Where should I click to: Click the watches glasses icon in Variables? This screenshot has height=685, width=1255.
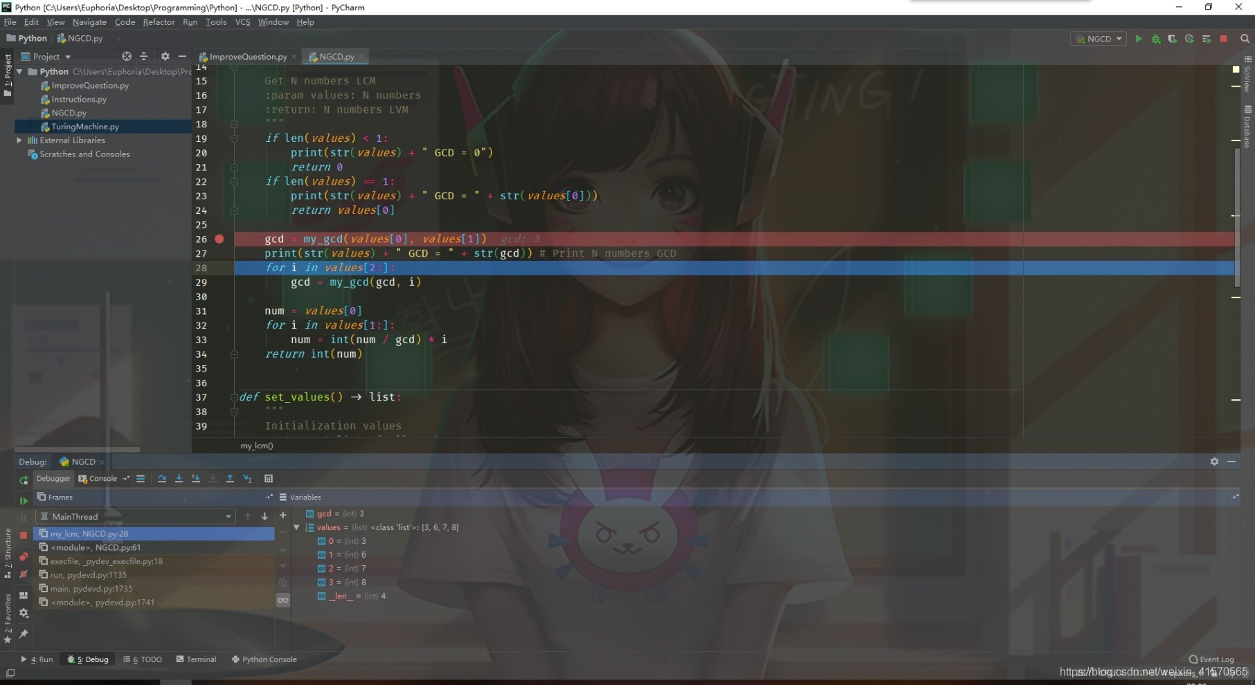(x=282, y=600)
